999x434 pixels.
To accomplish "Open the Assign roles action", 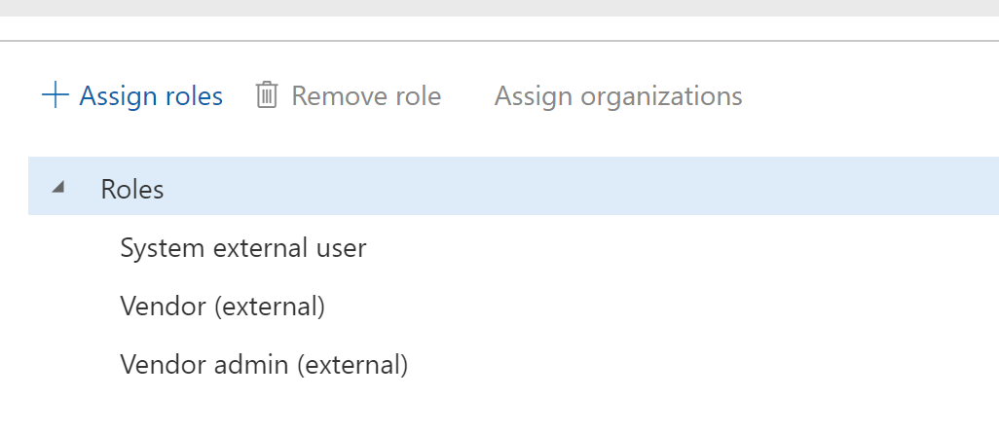I will (151, 96).
